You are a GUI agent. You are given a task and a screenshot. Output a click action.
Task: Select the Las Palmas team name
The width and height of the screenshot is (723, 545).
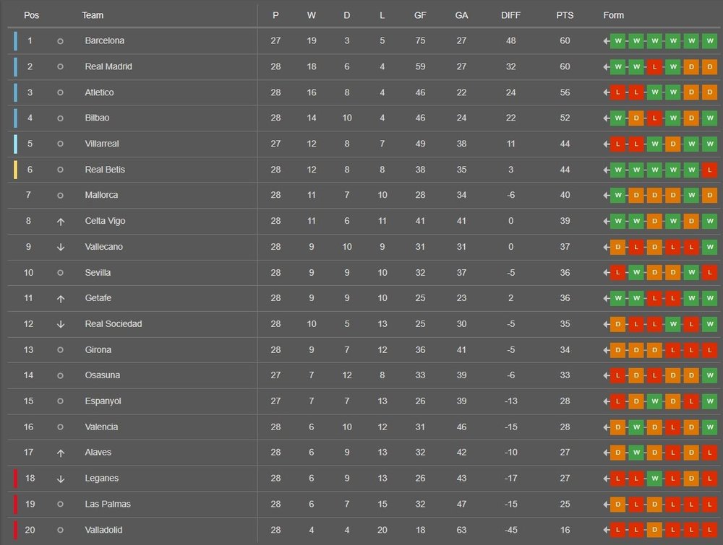[x=108, y=504]
